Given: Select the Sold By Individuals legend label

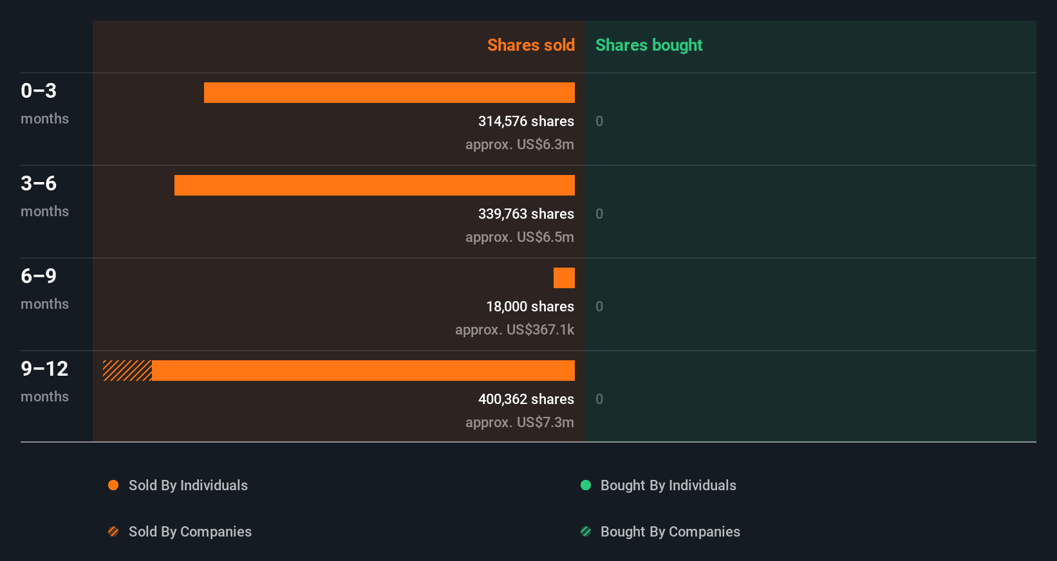Looking at the screenshot, I should (x=188, y=485).
